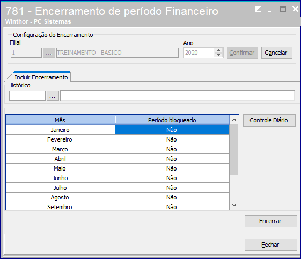Click Abril's Não blocked cell
This screenshot has height=259, width=301.
(x=172, y=159)
